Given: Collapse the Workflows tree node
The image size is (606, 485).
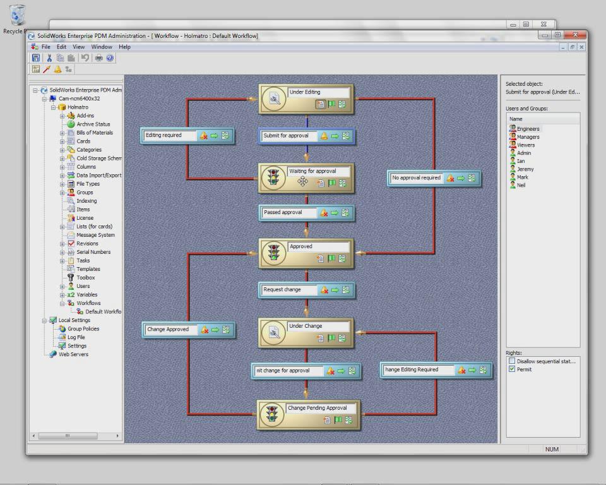Looking at the screenshot, I should click(62, 303).
